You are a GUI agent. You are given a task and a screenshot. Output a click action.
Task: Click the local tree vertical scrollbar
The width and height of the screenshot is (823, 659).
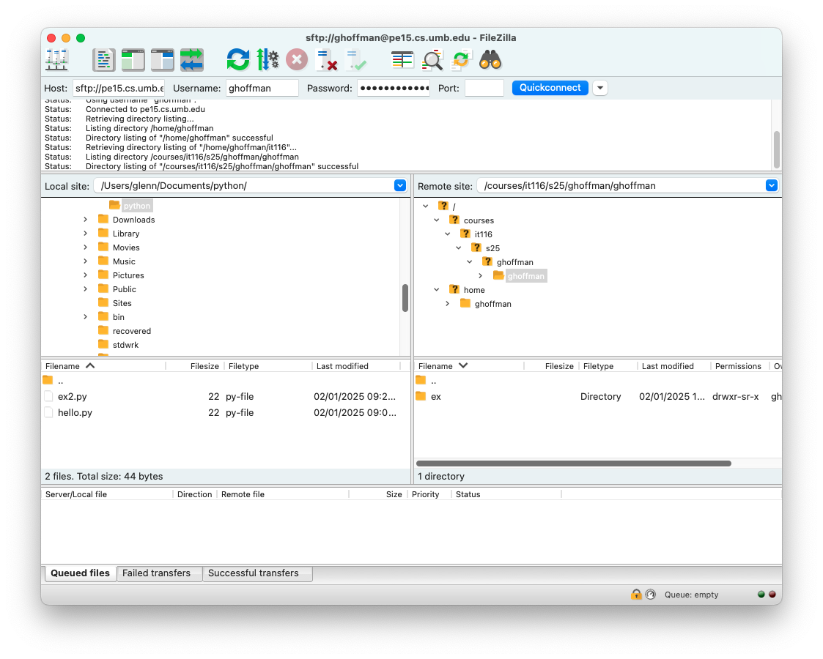click(x=405, y=298)
